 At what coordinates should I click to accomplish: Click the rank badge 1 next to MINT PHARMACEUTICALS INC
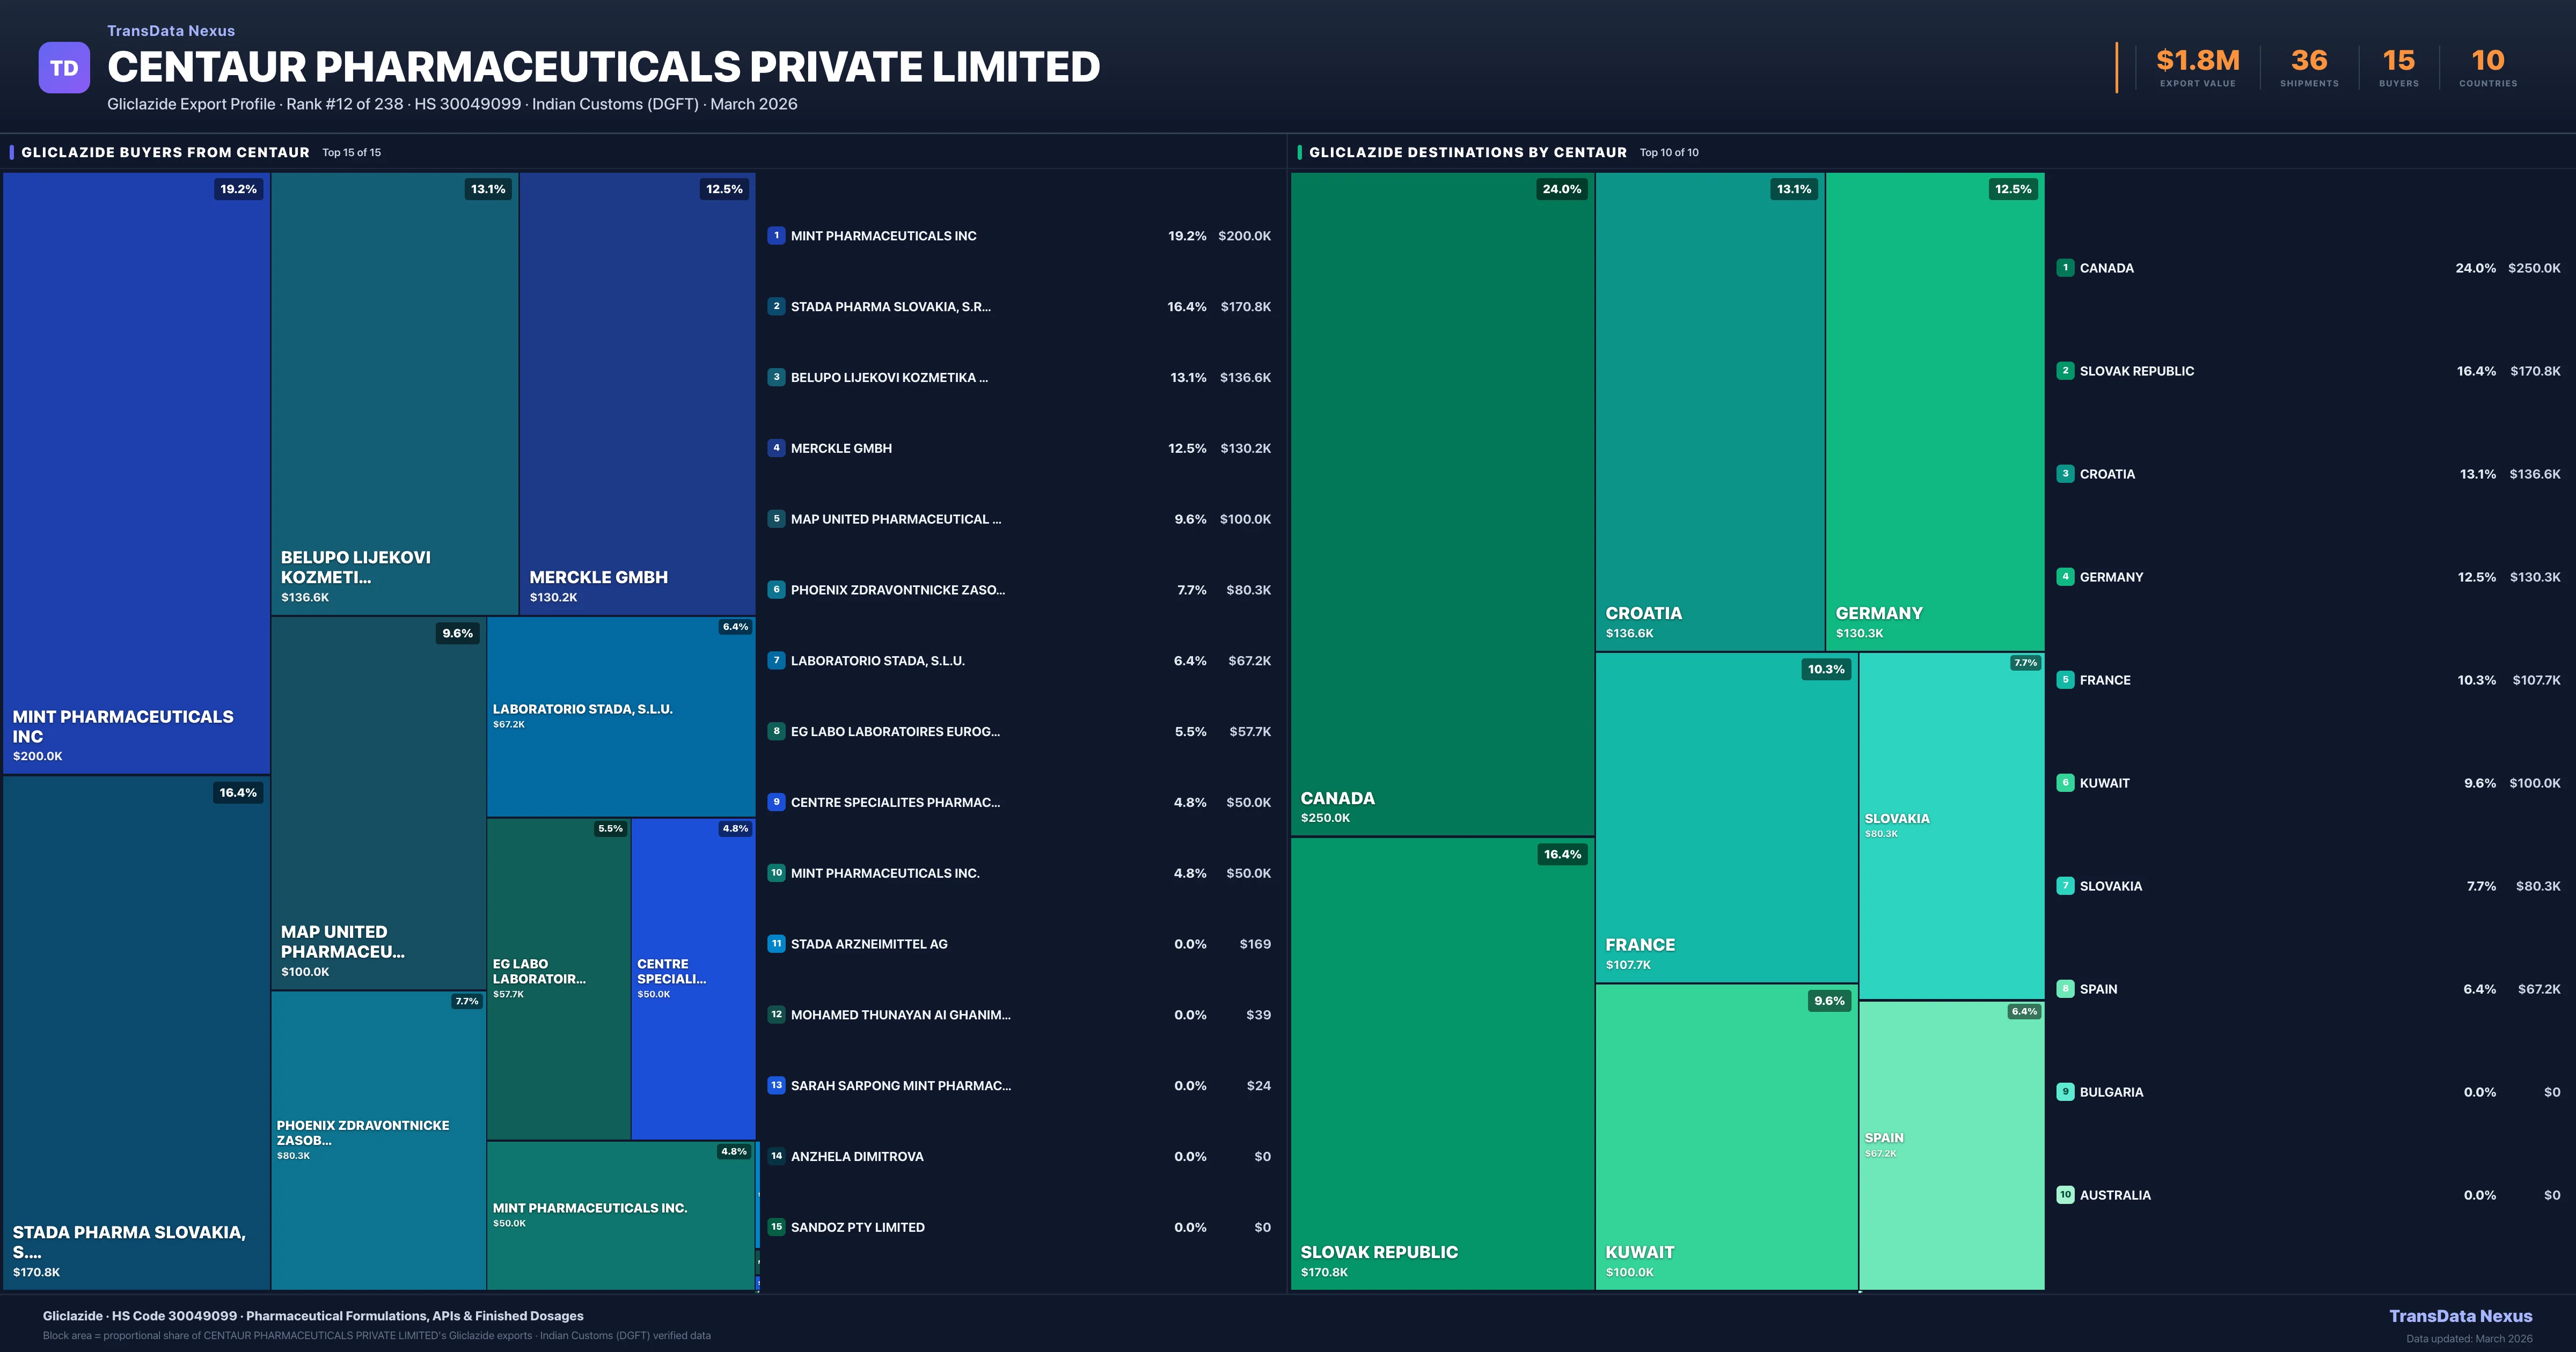(x=777, y=235)
